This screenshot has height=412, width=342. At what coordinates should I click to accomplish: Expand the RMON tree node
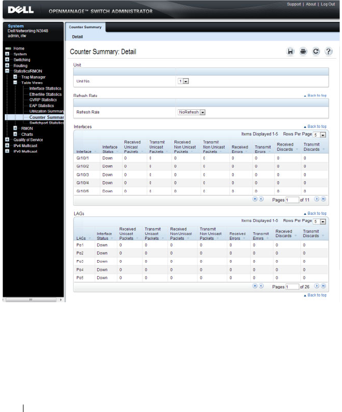pyautogui.click(x=15, y=128)
